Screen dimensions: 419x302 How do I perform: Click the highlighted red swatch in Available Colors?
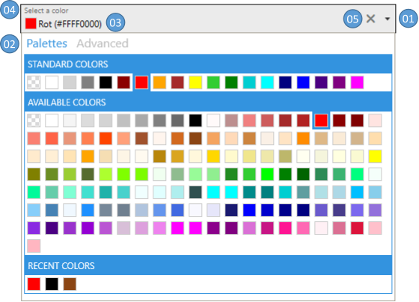tap(321, 120)
